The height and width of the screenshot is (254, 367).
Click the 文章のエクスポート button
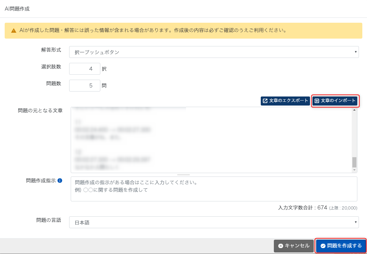click(x=285, y=101)
